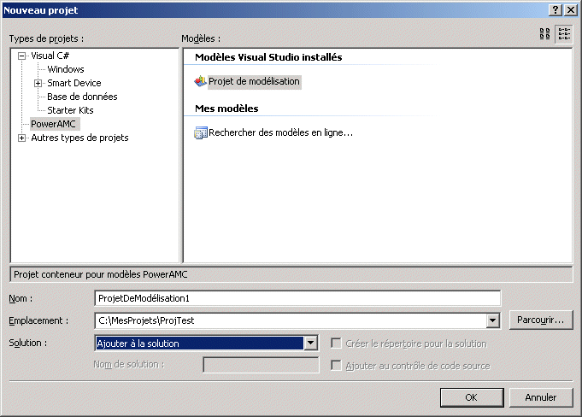Open the Solution dropdown list

[x=311, y=344]
